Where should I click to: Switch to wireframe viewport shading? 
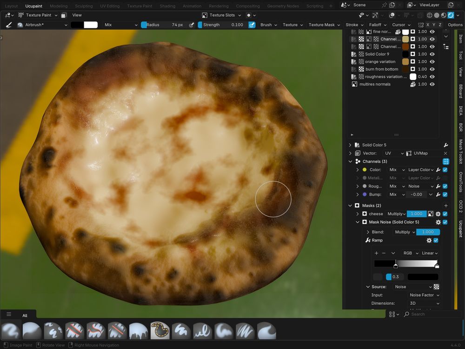pyautogui.click(x=429, y=15)
